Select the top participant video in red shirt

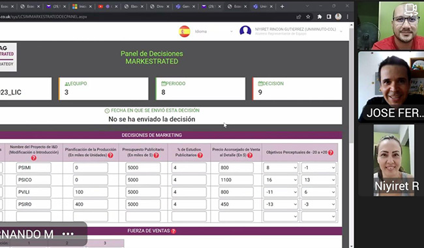point(391,25)
